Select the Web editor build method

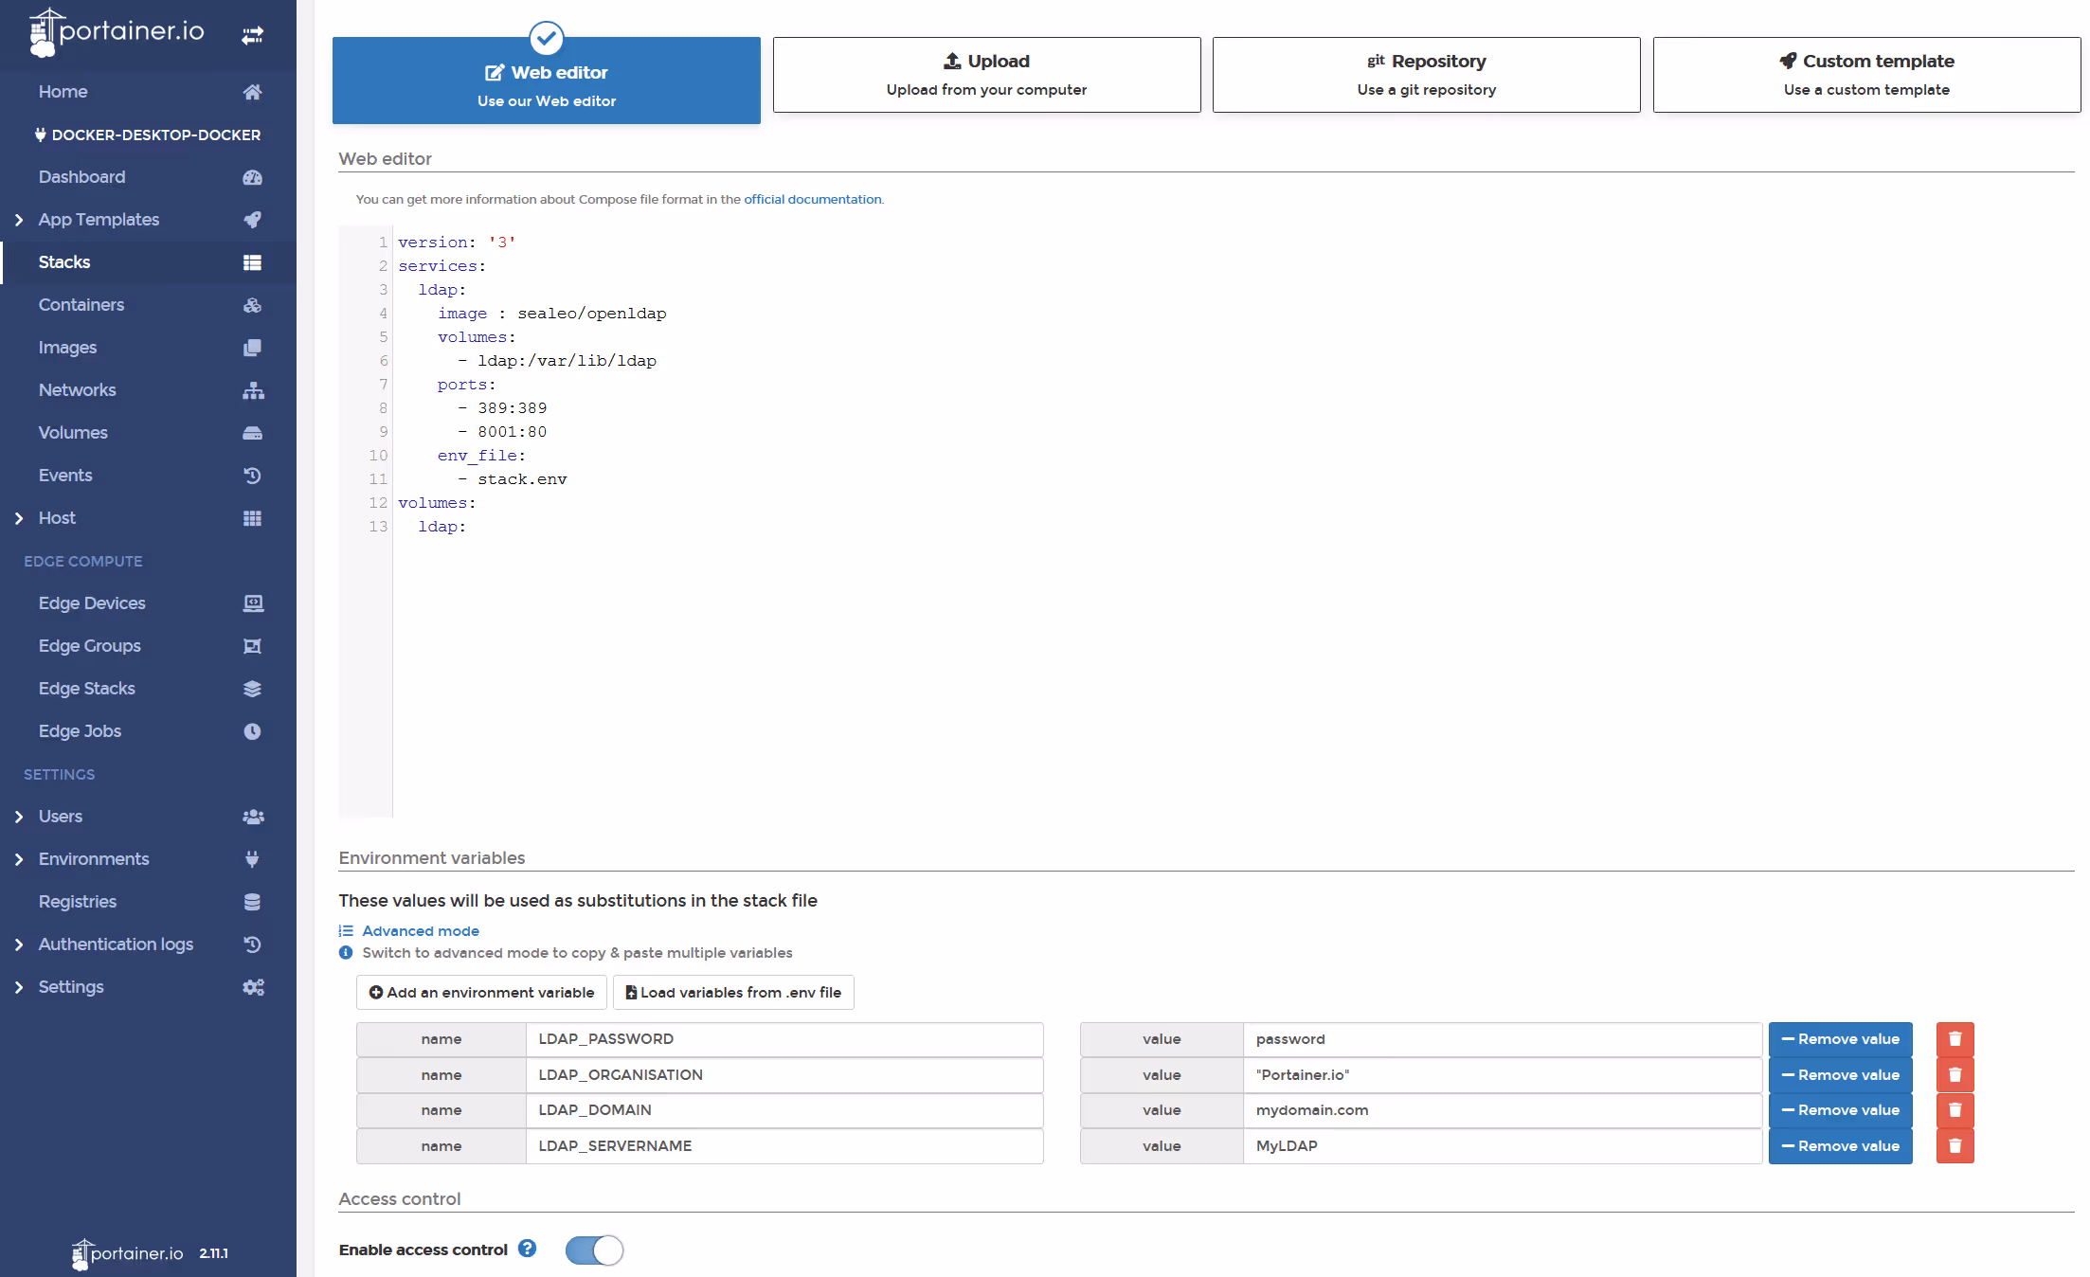pyautogui.click(x=547, y=81)
